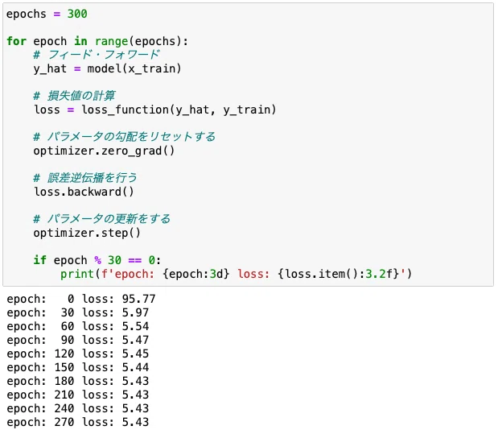
Task: Click output row 'epoch: 60 loss: 5.54'
Action: 78,326
